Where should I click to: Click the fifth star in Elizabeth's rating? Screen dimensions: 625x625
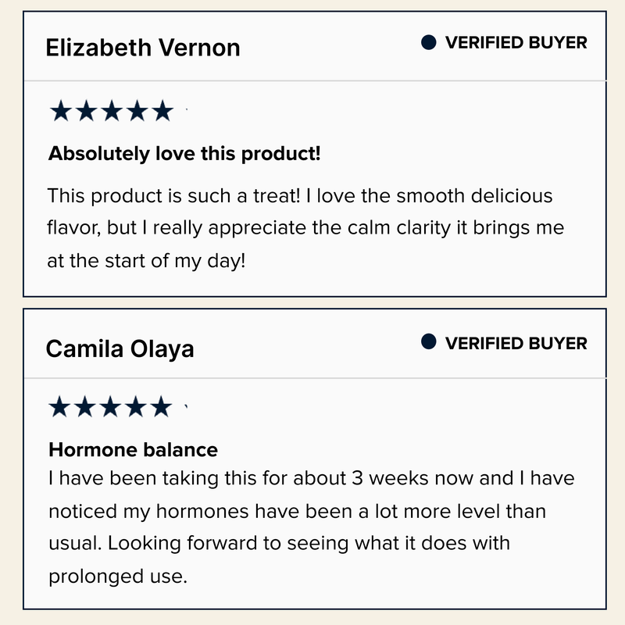pos(162,110)
